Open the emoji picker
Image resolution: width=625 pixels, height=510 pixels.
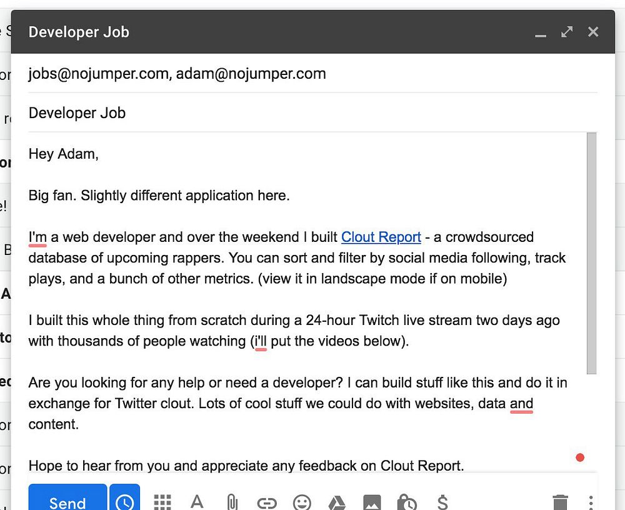click(x=302, y=502)
